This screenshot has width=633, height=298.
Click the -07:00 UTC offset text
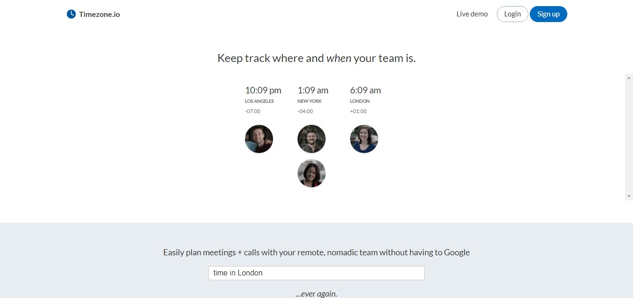tap(252, 112)
